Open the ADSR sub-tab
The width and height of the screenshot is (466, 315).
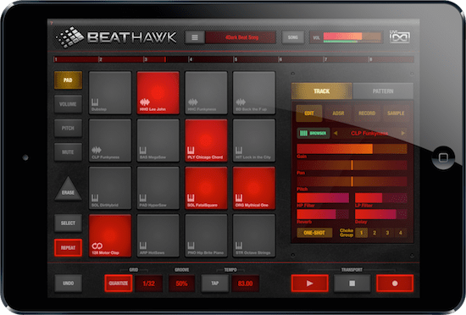pos(338,113)
